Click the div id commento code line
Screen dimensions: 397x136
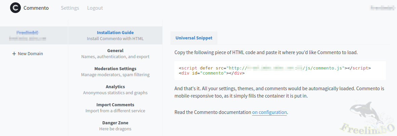[x=211, y=73]
